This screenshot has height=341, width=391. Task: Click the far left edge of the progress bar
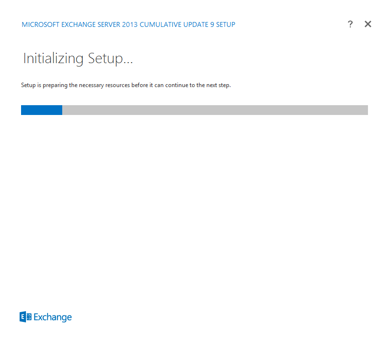(23, 110)
